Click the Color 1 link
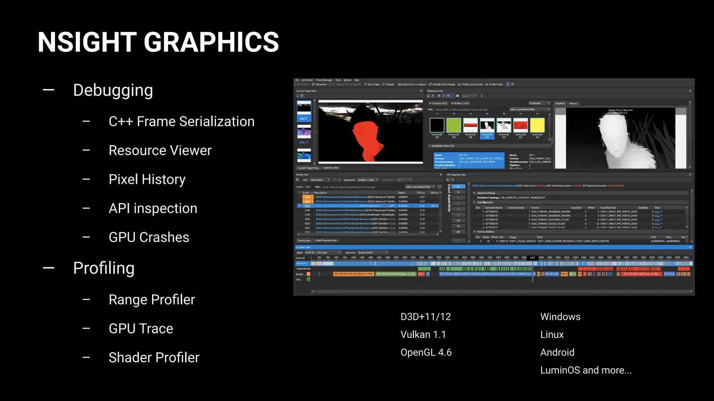Screen dimensions: 714x401 (303, 142)
